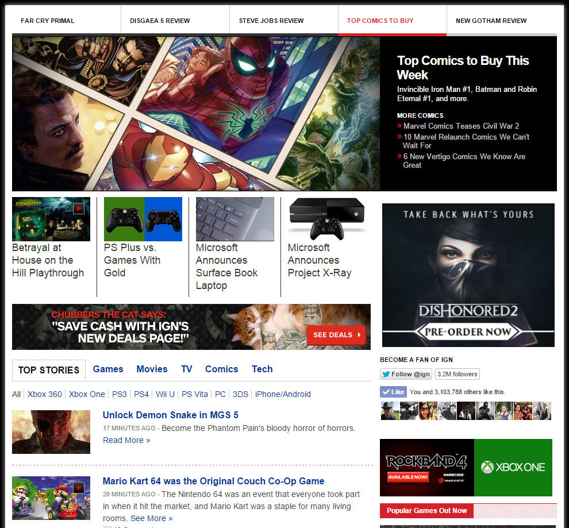Click video play icon on Mario Kart thumbnail
The image size is (569, 528).
coord(79,488)
